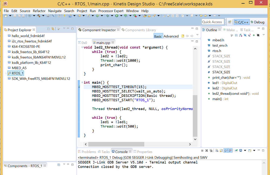The image size is (270, 175).
Task: Open the Properties tab in bottom panel
Action: click(143, 152)
